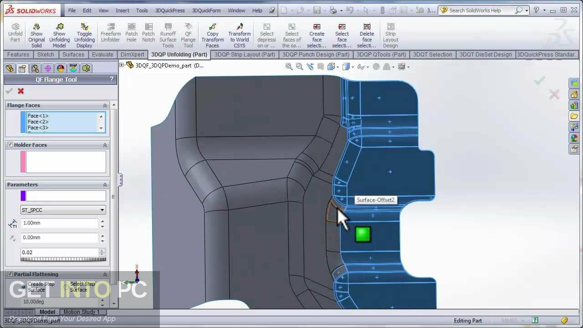
Task: Accept QF Flange Tool with green checkmark
Action: [9, 91]
